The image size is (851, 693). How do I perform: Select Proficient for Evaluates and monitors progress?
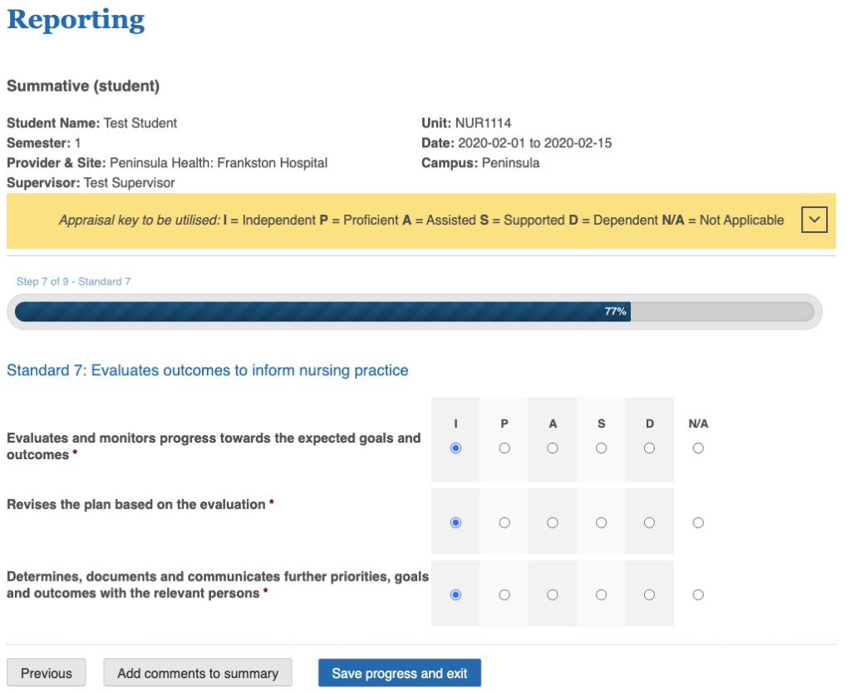click(504, 448)
